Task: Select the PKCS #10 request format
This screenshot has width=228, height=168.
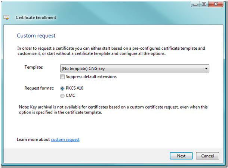Action: [x=62, y=88]
